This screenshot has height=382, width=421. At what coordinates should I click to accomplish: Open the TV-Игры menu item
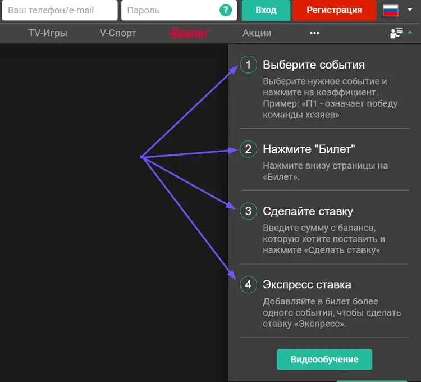pos(48,33)
